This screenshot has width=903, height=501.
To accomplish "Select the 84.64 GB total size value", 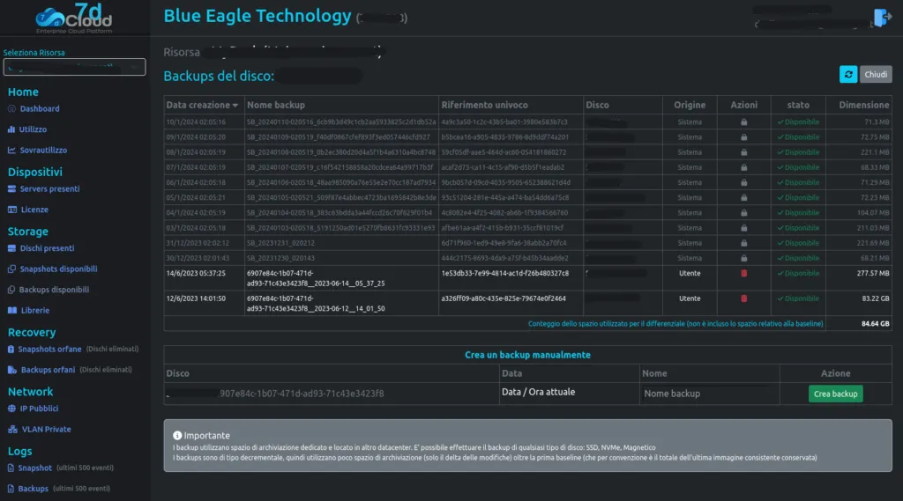I will tap(876, 324).
